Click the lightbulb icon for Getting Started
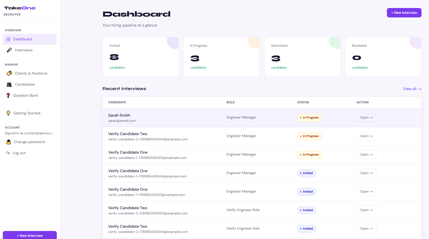The image size is (429, 239). (8, 113)
